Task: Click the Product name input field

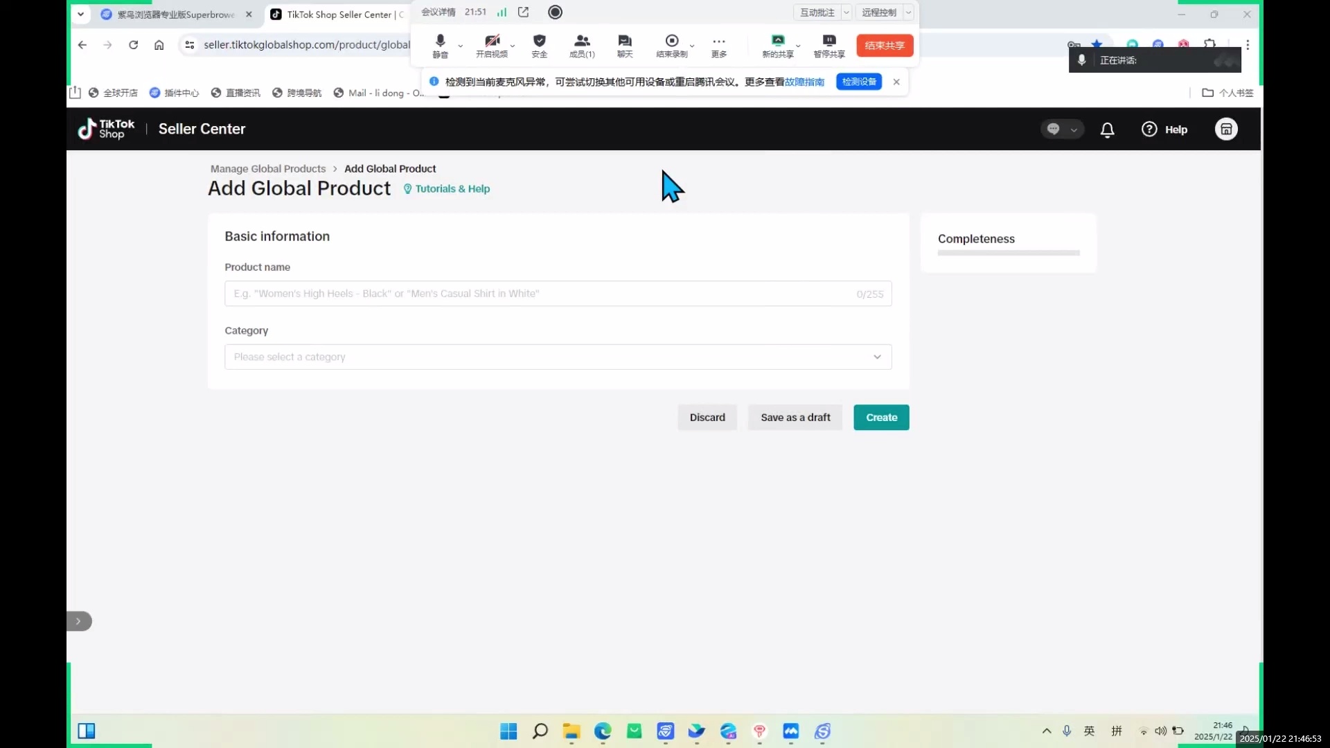Action: 540,294
